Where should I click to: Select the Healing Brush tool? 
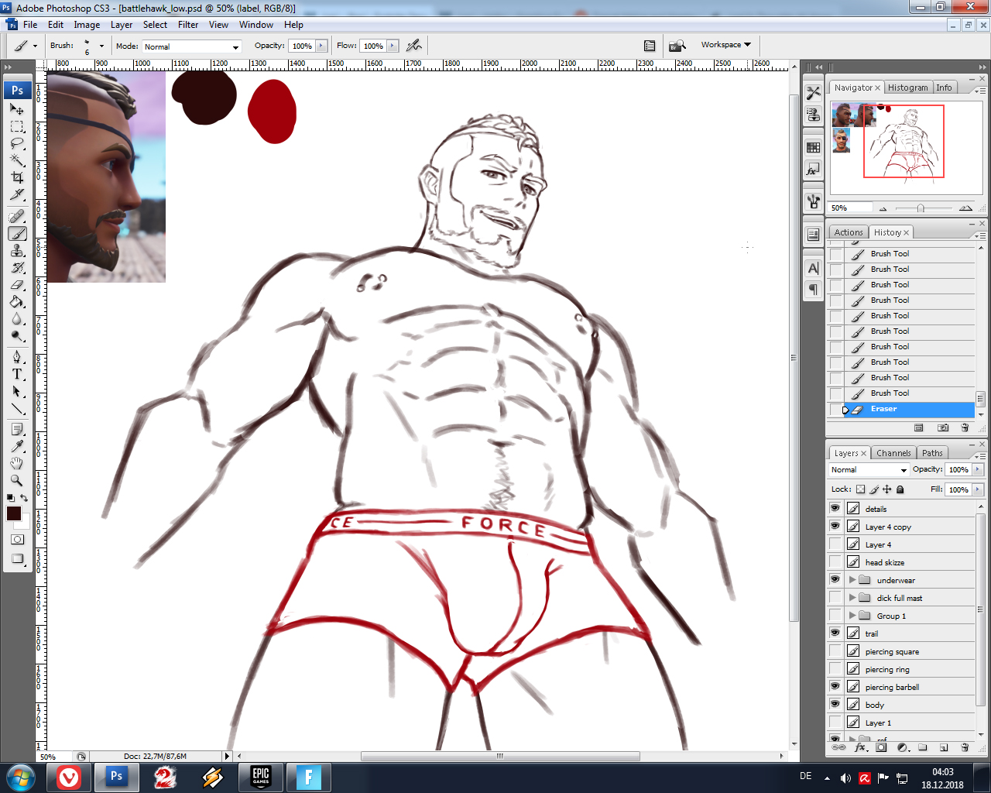coord(17,216)
